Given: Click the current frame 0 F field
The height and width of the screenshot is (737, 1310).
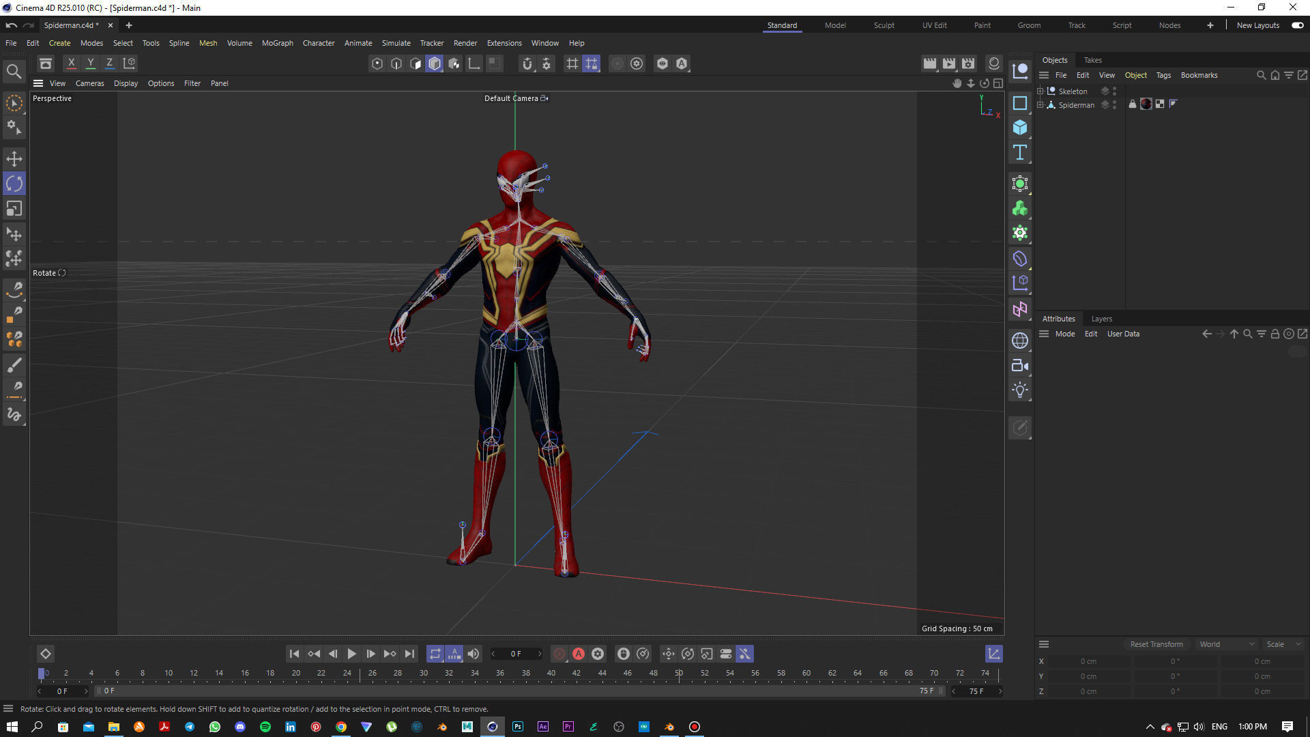Looking at the screenshot, I should 516,654.
